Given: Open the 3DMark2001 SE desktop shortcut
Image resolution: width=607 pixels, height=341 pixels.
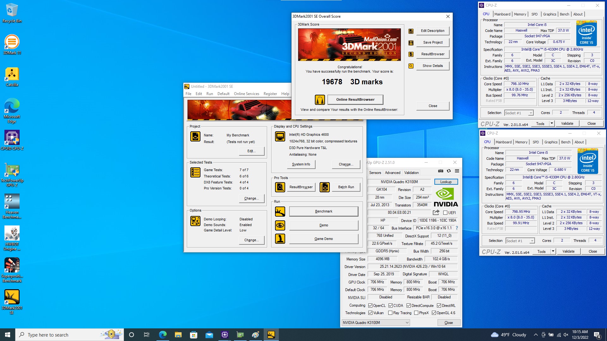Looking at the screenshot, I should (x=12, y=302).
